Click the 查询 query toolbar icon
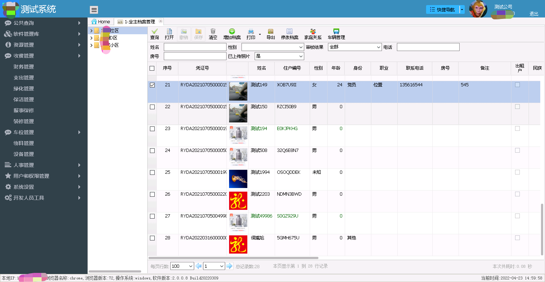The image size is (545, 282). click(154, 32)
